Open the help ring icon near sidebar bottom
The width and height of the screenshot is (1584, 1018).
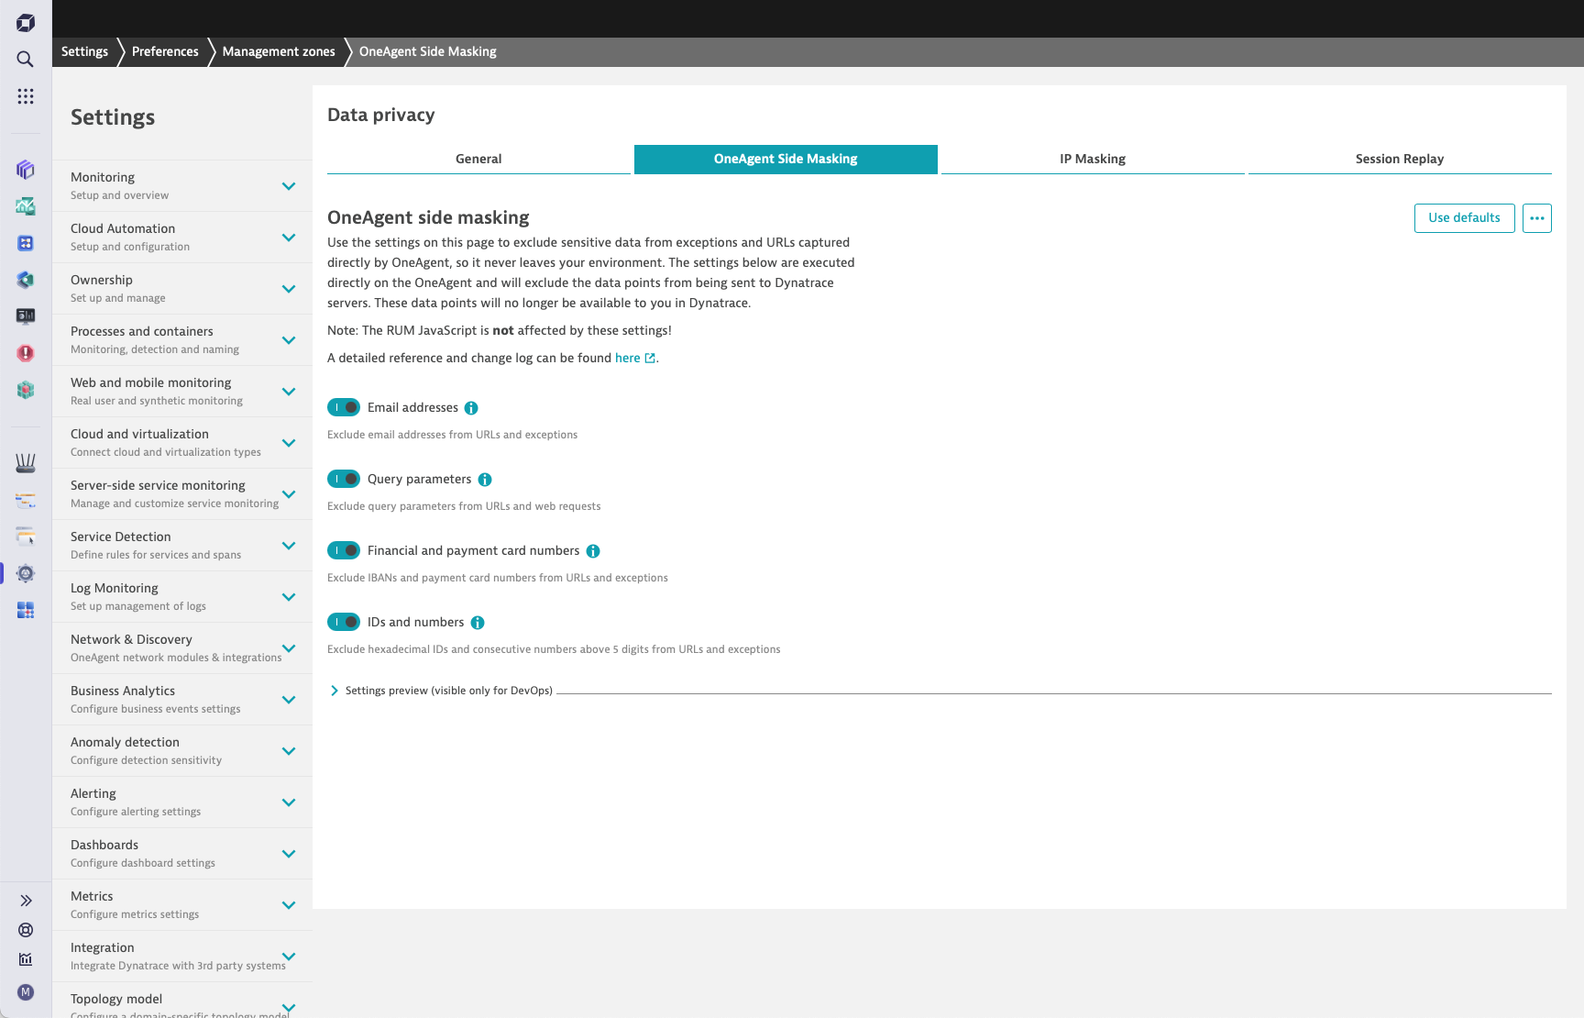tap(25, 930)
